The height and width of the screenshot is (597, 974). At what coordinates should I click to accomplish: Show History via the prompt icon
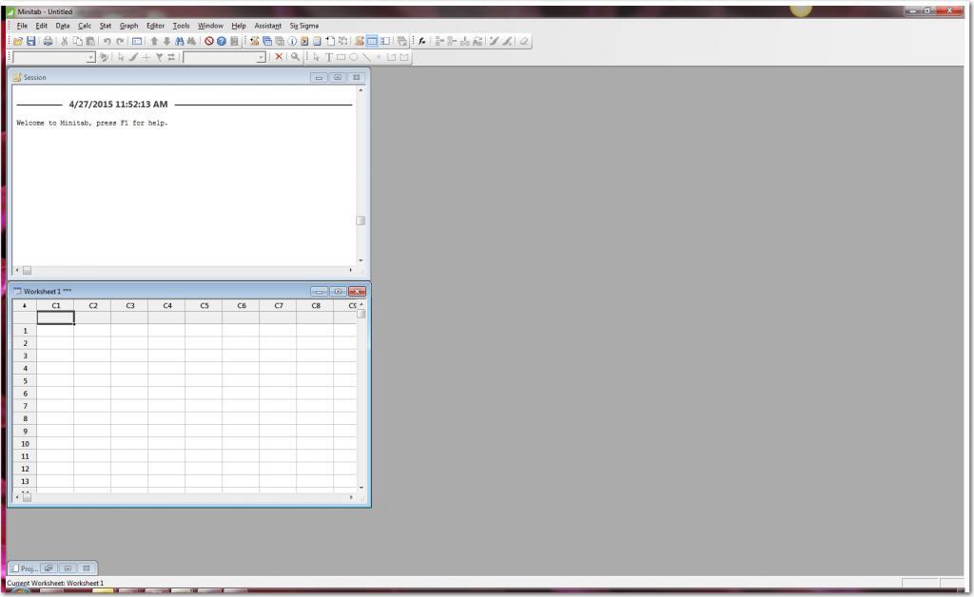tap(304, 41)
